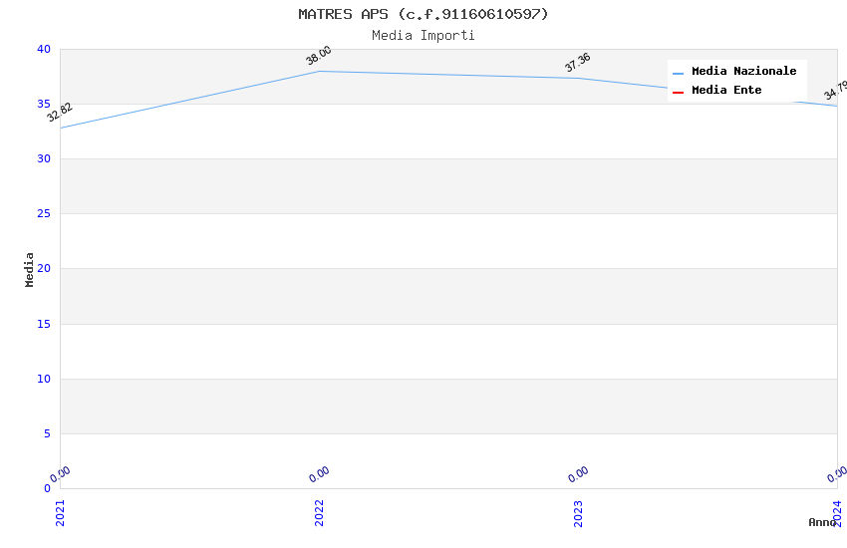This screenshot has height=548, width=847.
Task: Click the blue Media Nazionale legend swatch
Action: [x=678, y=73]
